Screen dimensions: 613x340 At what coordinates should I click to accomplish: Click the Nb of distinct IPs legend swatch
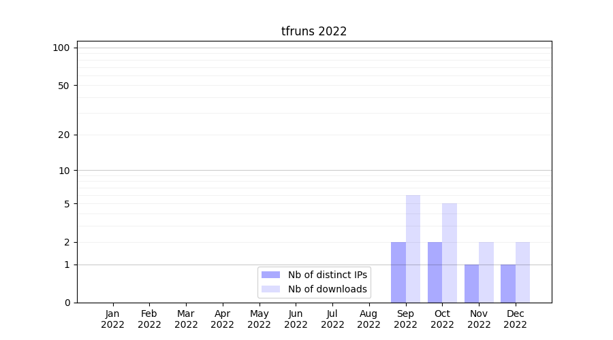click(x=270, y=275)
